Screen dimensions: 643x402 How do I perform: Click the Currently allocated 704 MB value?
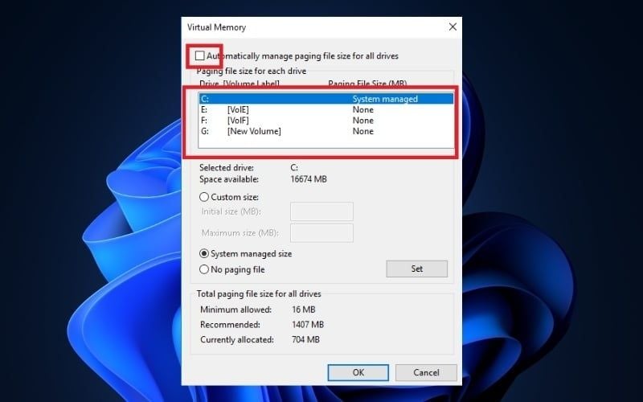pos(306,339)
